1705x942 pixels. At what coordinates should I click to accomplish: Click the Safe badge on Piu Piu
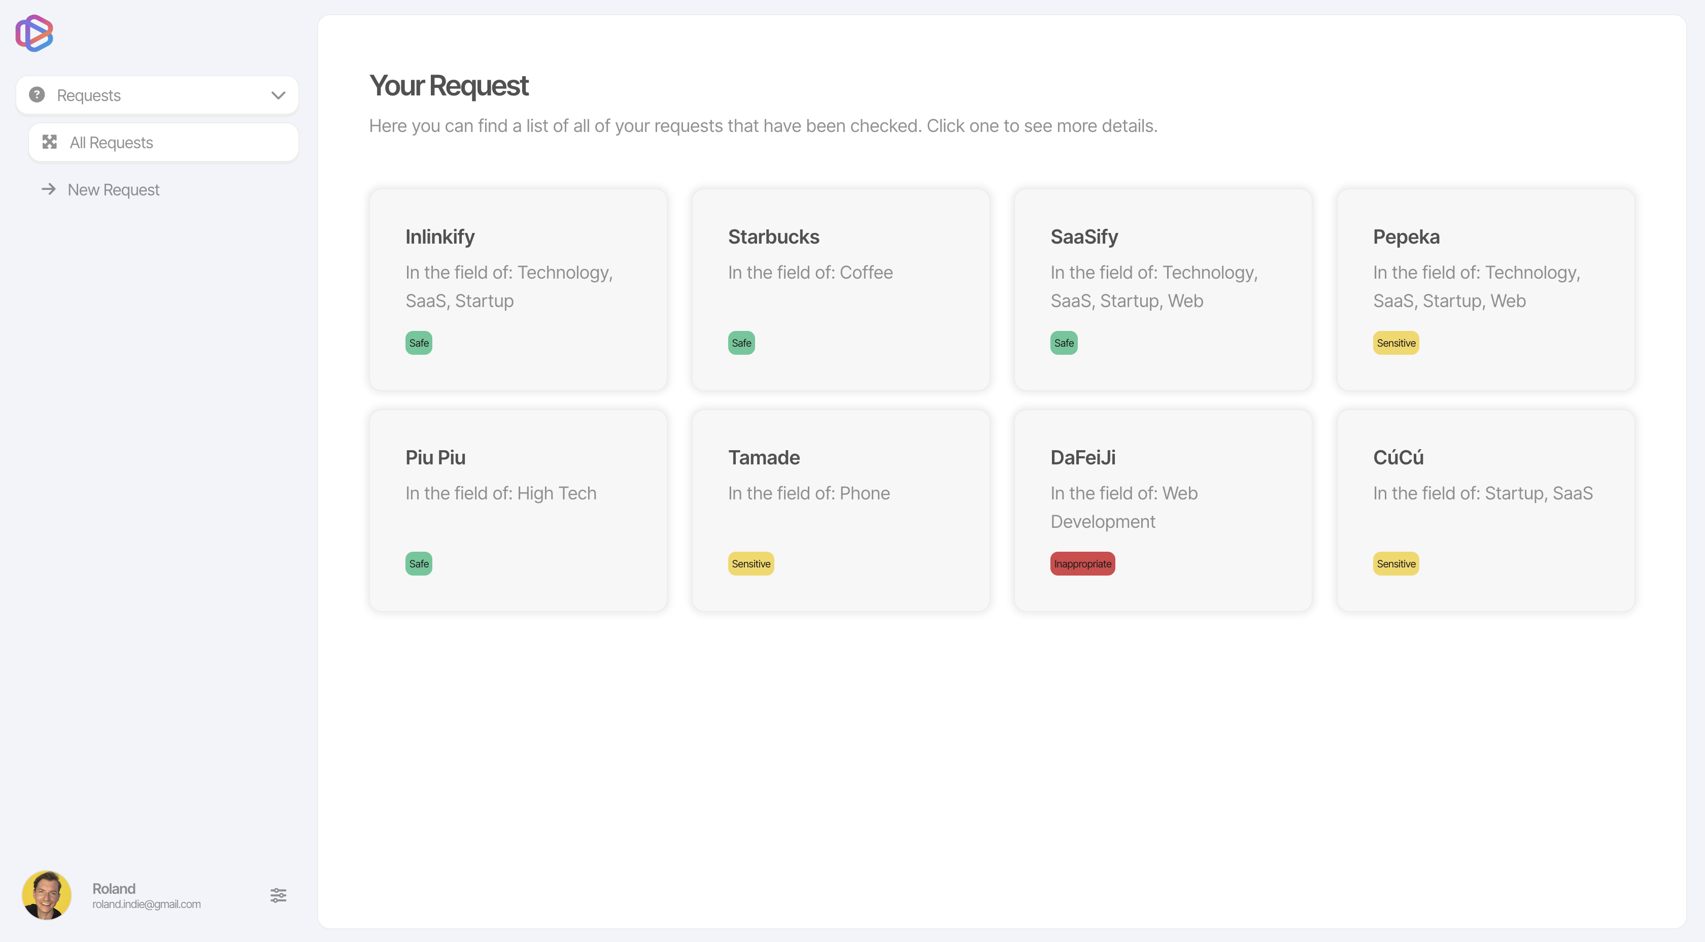419,563
